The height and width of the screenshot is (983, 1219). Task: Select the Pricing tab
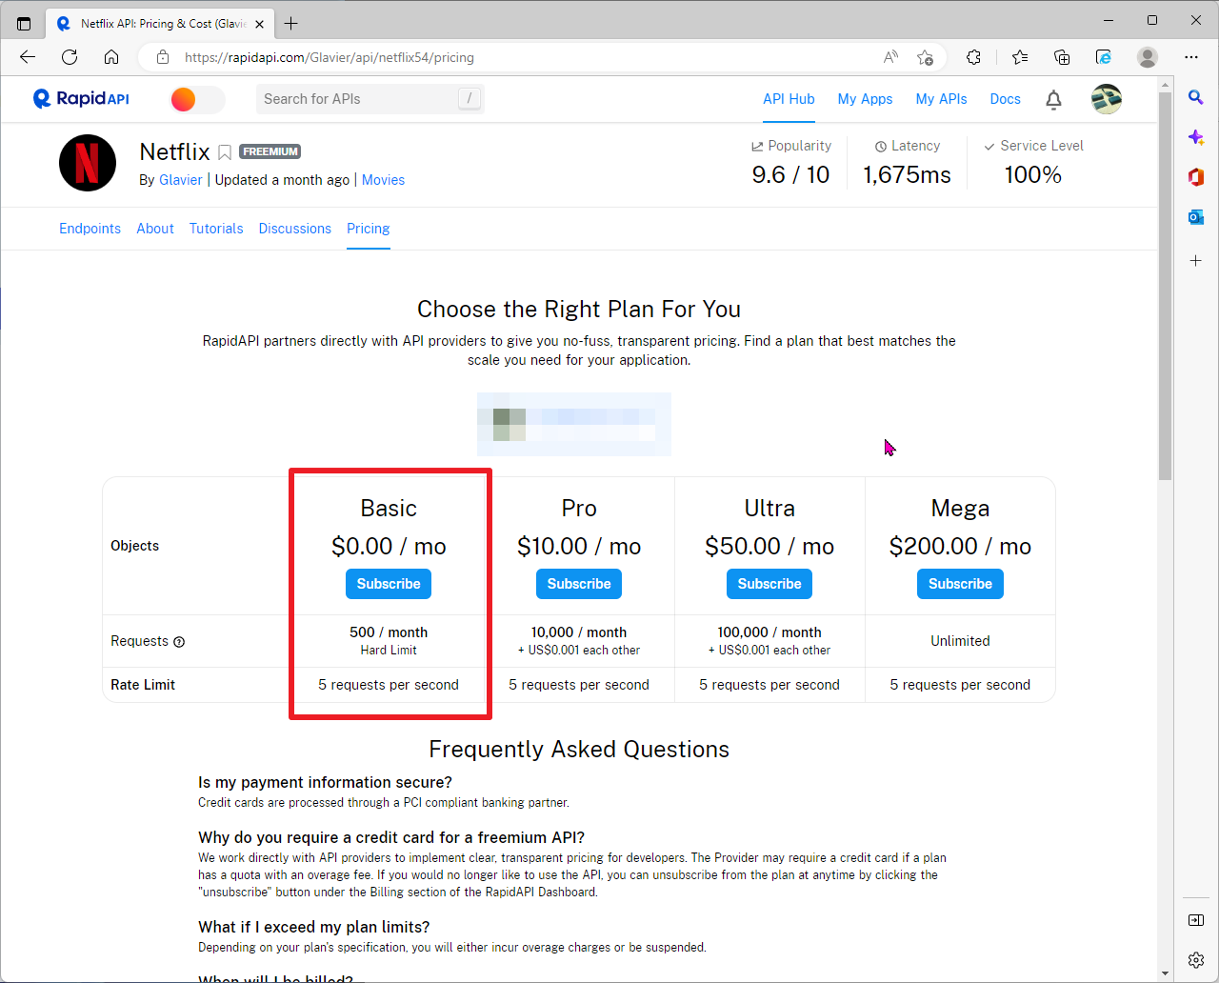369,229
